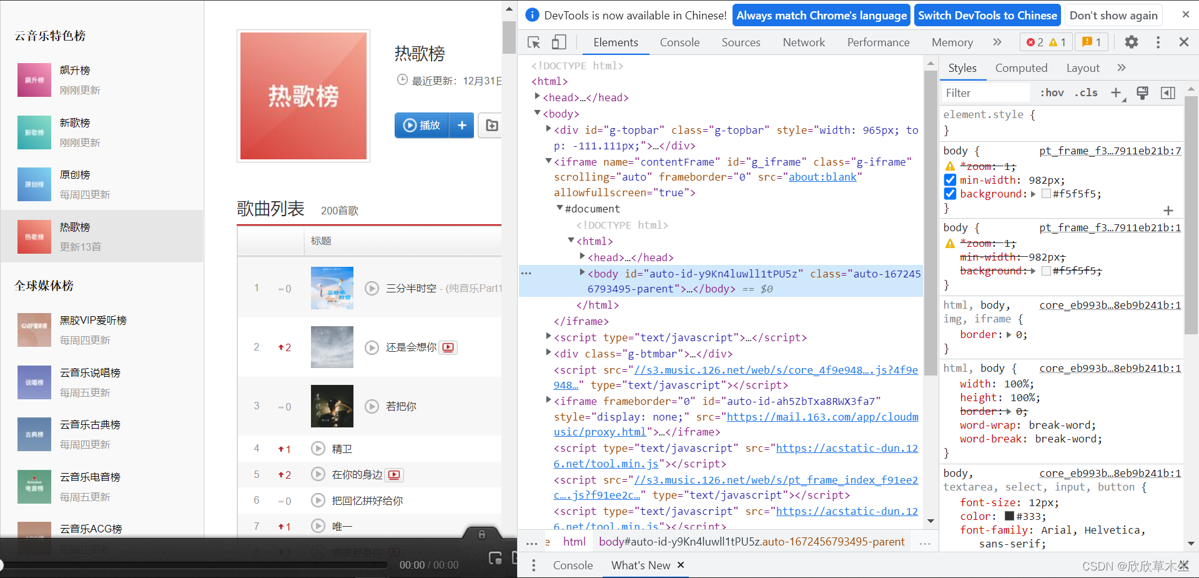The height and width of the screenshot is (578, 1199).
Task: Open pt_frame stylesheet link at line 7
Action: tap(1110, 151)
